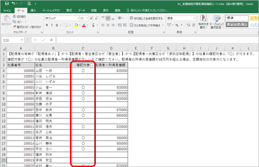
Task: Click the formula bar input
Action: 158,40
